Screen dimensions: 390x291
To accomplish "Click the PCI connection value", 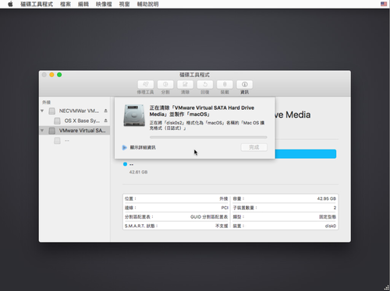I will 225,208.
